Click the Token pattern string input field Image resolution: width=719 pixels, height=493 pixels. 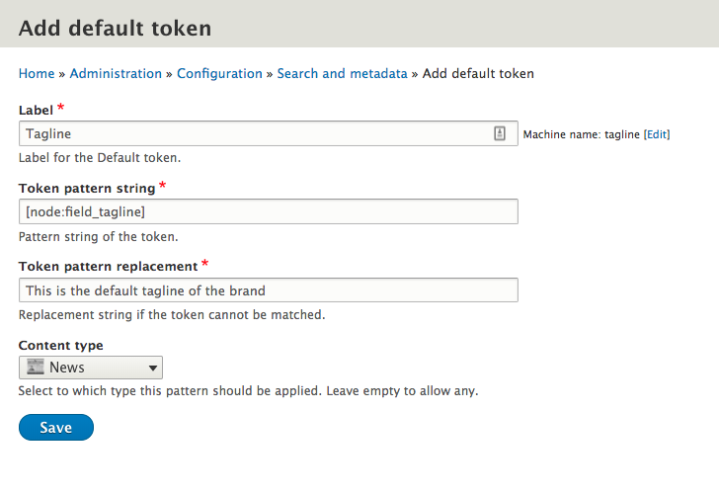click(x=268, y=211)
